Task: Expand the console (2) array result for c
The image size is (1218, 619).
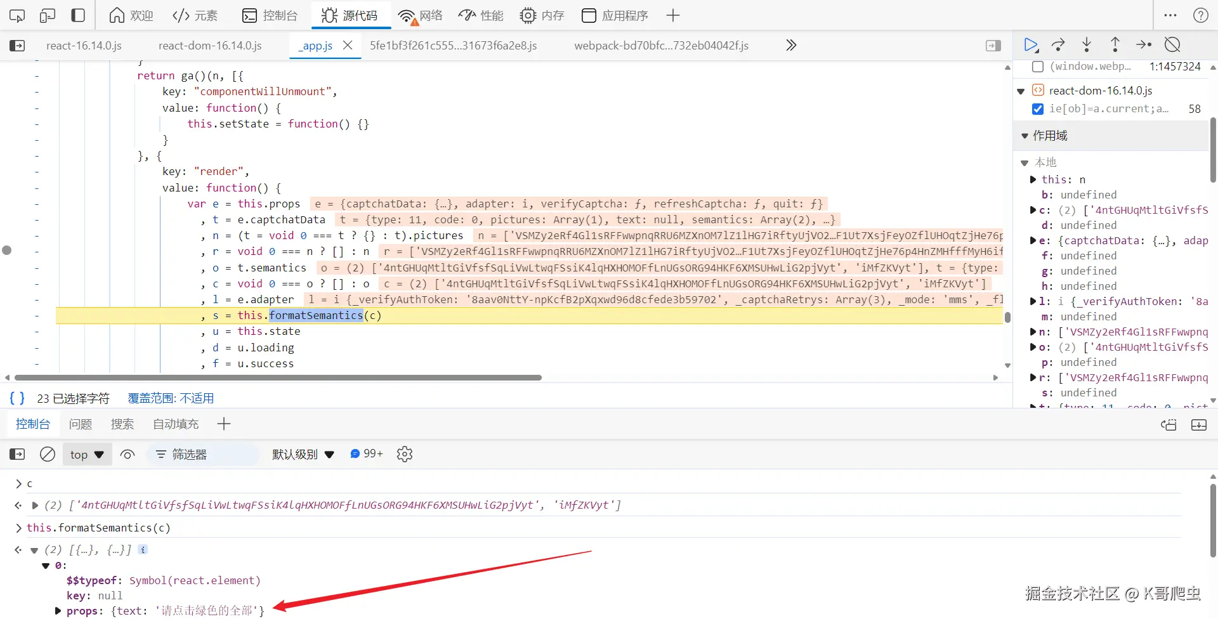Action: (x=35, y=505)
